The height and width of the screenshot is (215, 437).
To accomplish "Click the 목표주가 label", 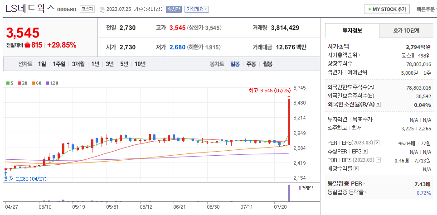I will [362, 119].
